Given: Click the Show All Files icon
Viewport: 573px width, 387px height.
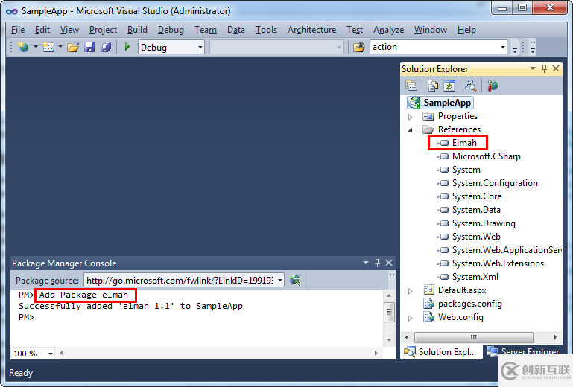Looking at the screenshot, I should [432, 86].
